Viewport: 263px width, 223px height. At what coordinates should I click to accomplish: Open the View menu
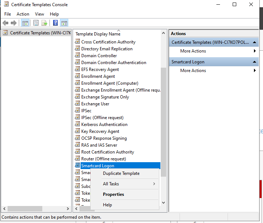(x=39, y=14)
